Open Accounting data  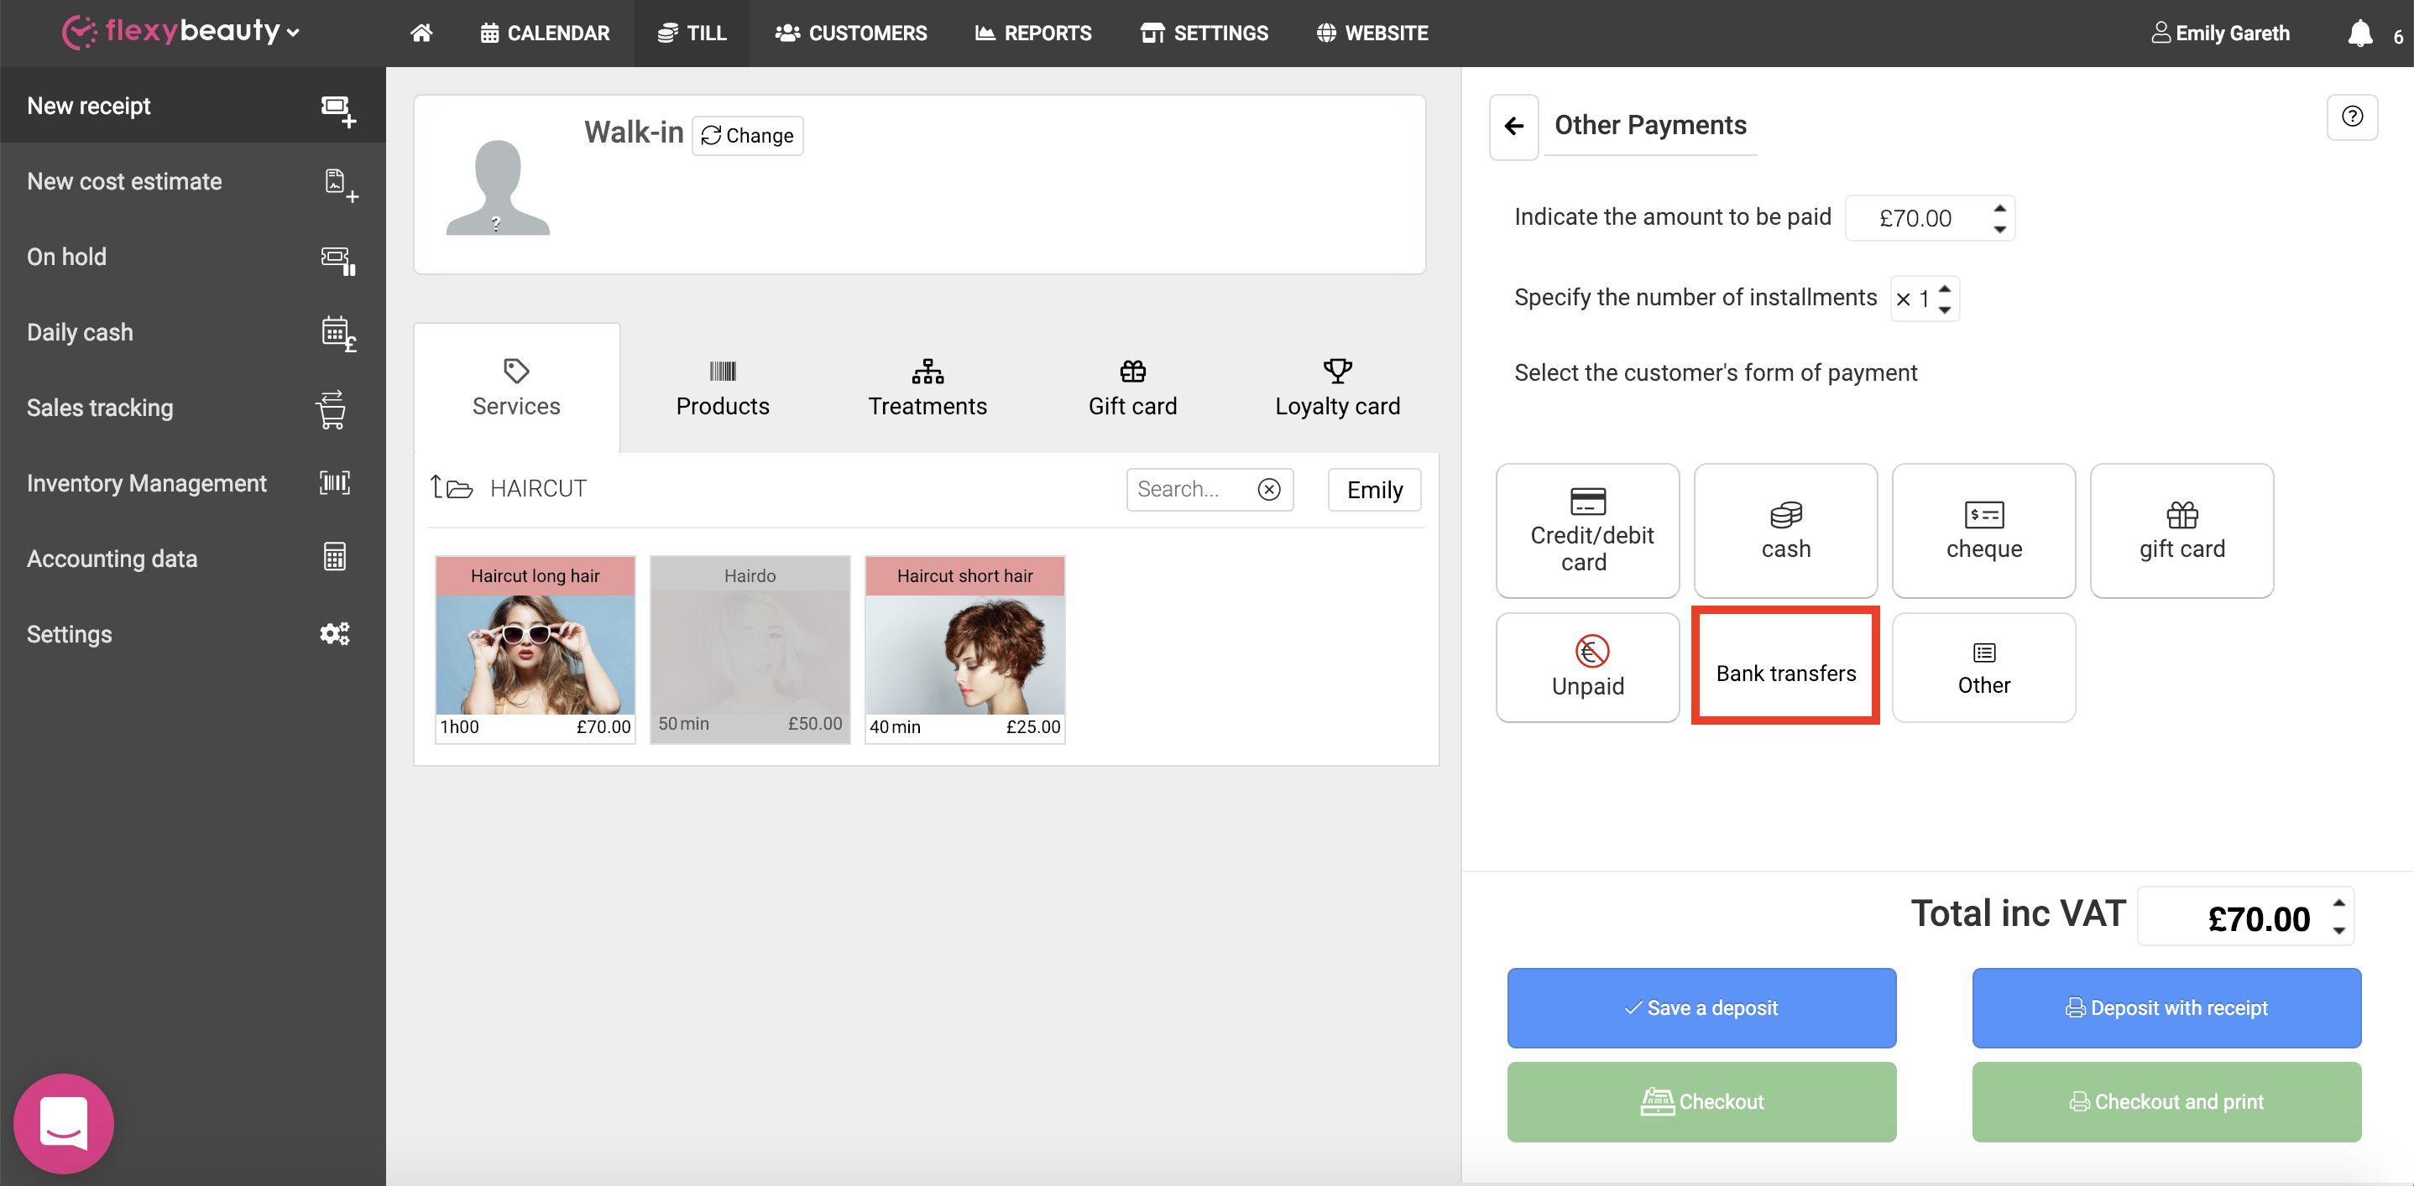click(x=193, y=559)
